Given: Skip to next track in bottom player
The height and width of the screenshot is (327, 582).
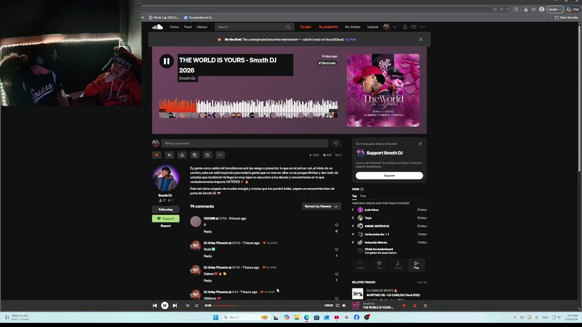Looking at the screenshot, I should click(175, 306).
